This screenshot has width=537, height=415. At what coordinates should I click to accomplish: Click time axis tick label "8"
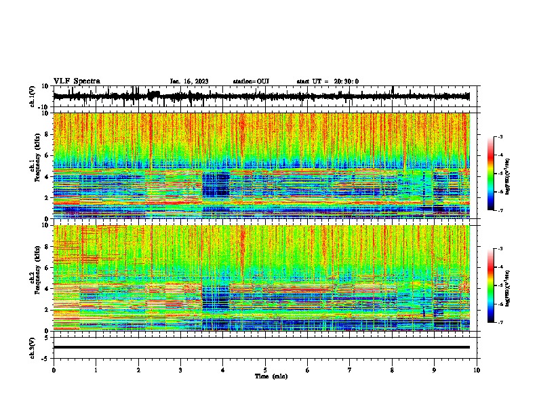tap(392, 370)
